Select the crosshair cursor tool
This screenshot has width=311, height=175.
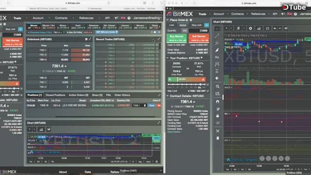coord(217,29)
